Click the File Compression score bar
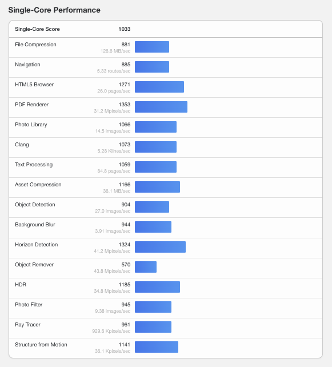 click(x=152, y=47)
